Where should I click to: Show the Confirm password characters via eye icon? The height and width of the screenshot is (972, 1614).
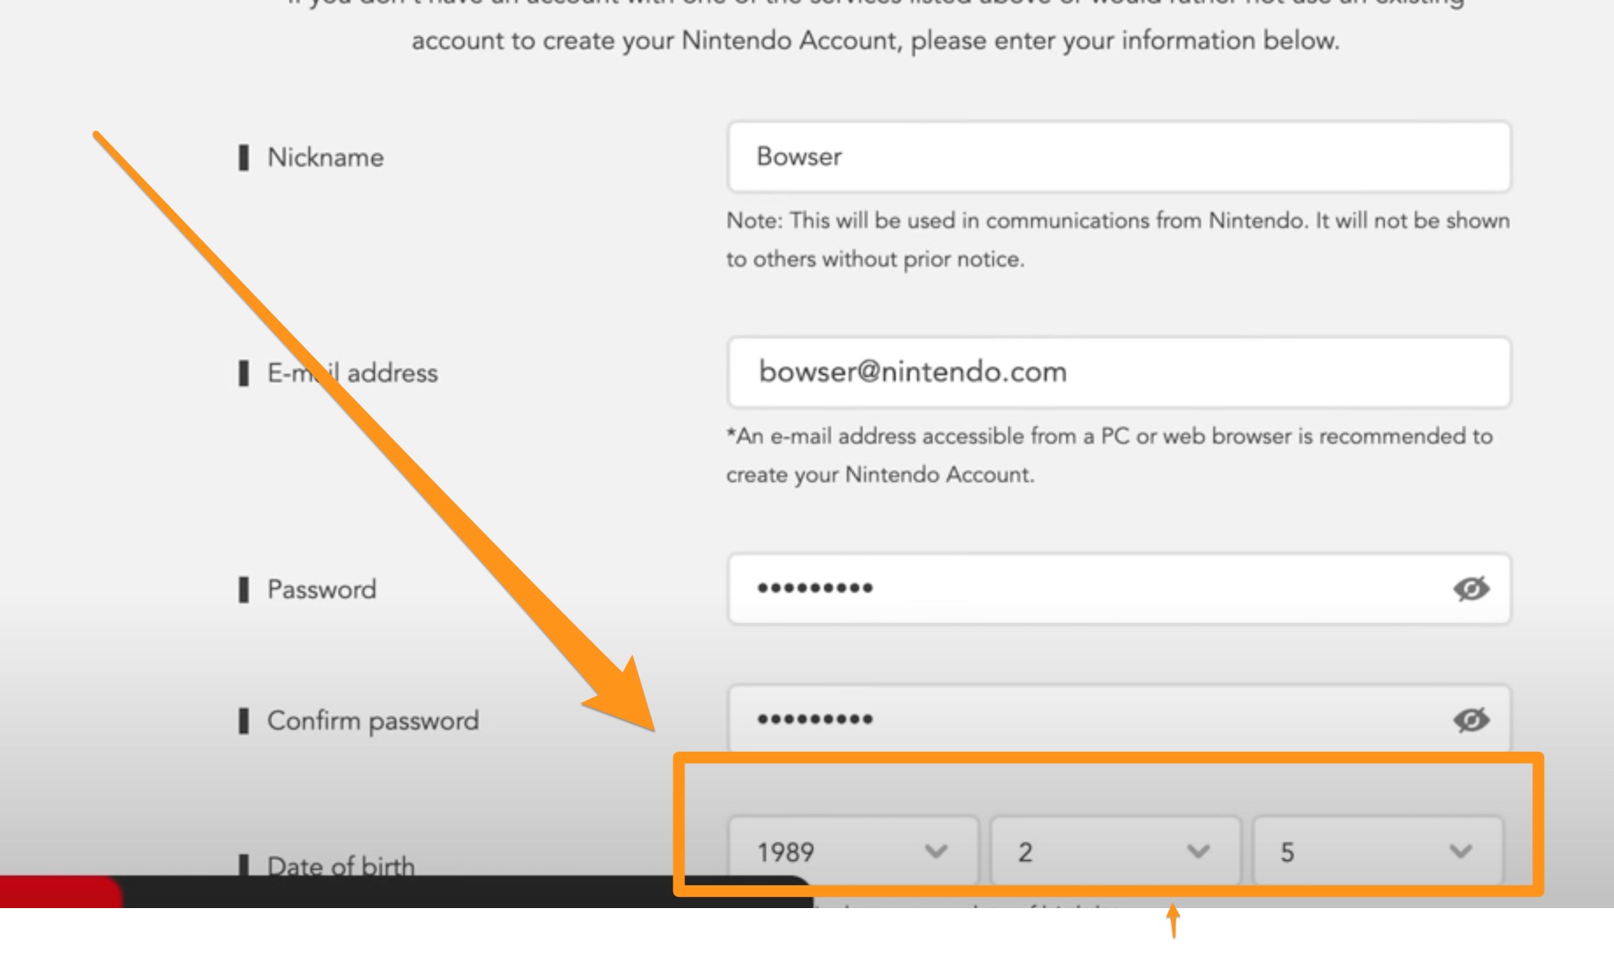click(x=1471, y=720)
